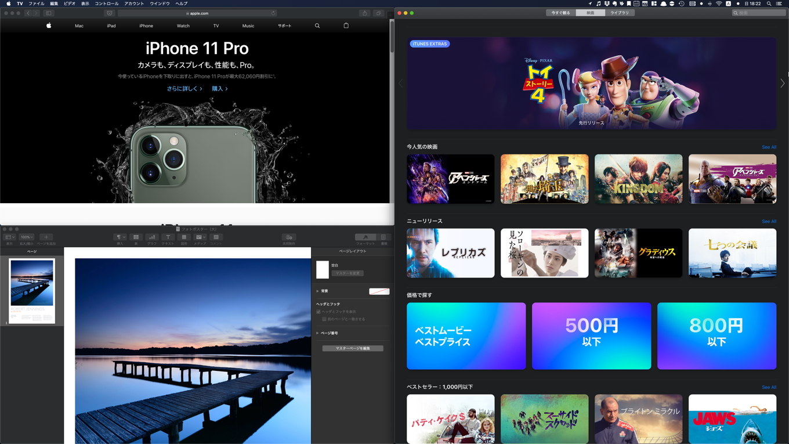Image resolution: width=789 pixels, height=444 pixels.
Task: Open the 七つの会議 movie thumbnail
Action: click(x=733, y=253)
